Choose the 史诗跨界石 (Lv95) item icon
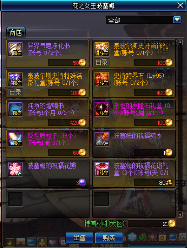Screen dimensions: 187x248 pyautogui.click(x=102, y=79)
